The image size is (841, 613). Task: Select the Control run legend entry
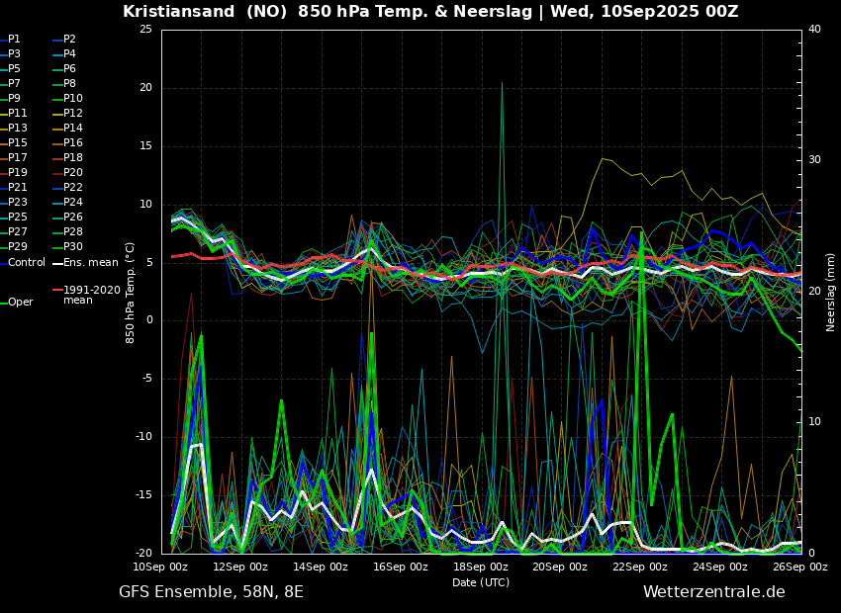(26, 263)
